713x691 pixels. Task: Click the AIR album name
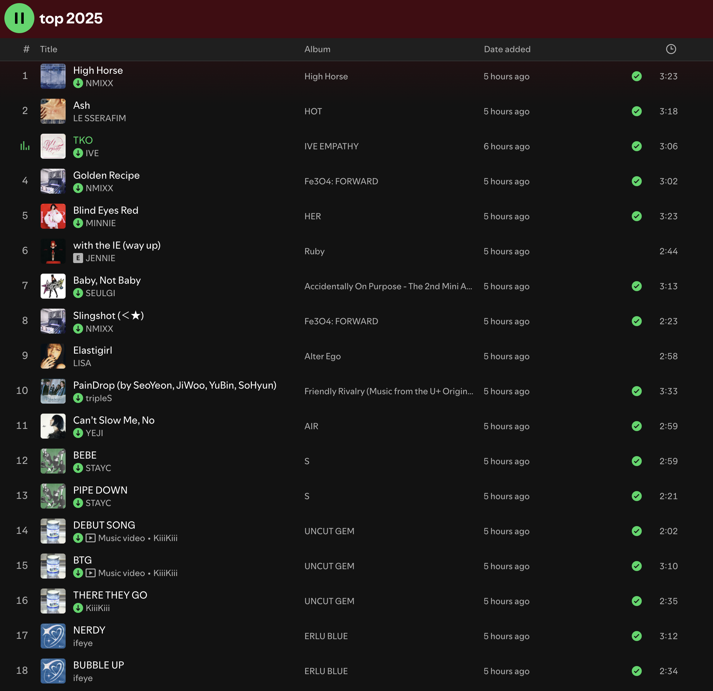[311, 426]
